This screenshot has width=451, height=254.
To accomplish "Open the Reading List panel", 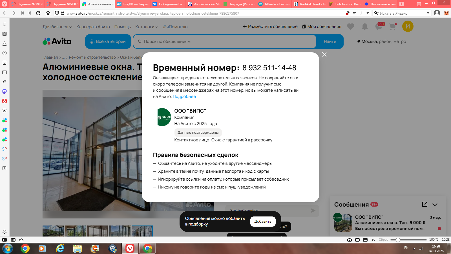I will coord(5,34).
